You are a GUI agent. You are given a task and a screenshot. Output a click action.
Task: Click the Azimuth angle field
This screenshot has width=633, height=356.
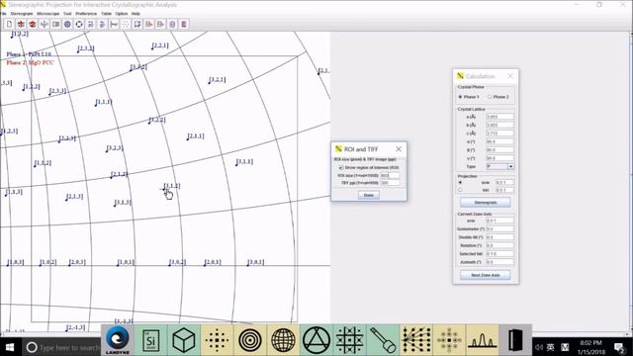coord(499,262)
